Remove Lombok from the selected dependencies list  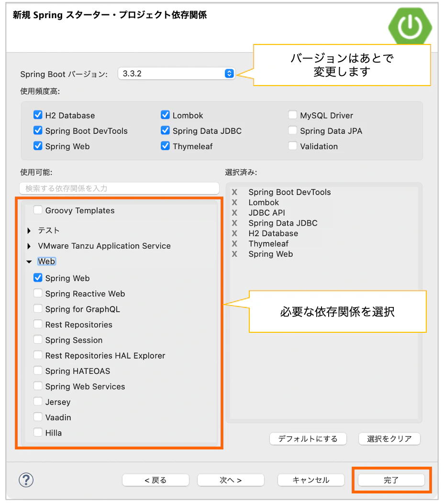(234, 202)
